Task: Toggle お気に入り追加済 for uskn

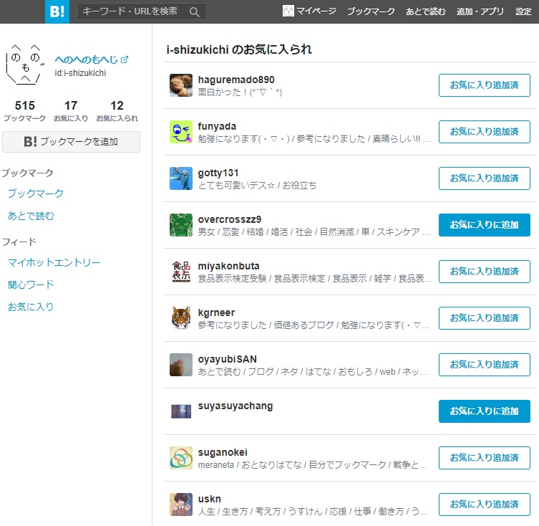Action: point(485,505)
